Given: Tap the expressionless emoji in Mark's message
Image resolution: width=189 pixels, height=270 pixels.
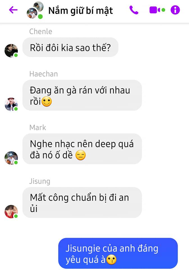Looking at the screenshot, I should (81, 155).
